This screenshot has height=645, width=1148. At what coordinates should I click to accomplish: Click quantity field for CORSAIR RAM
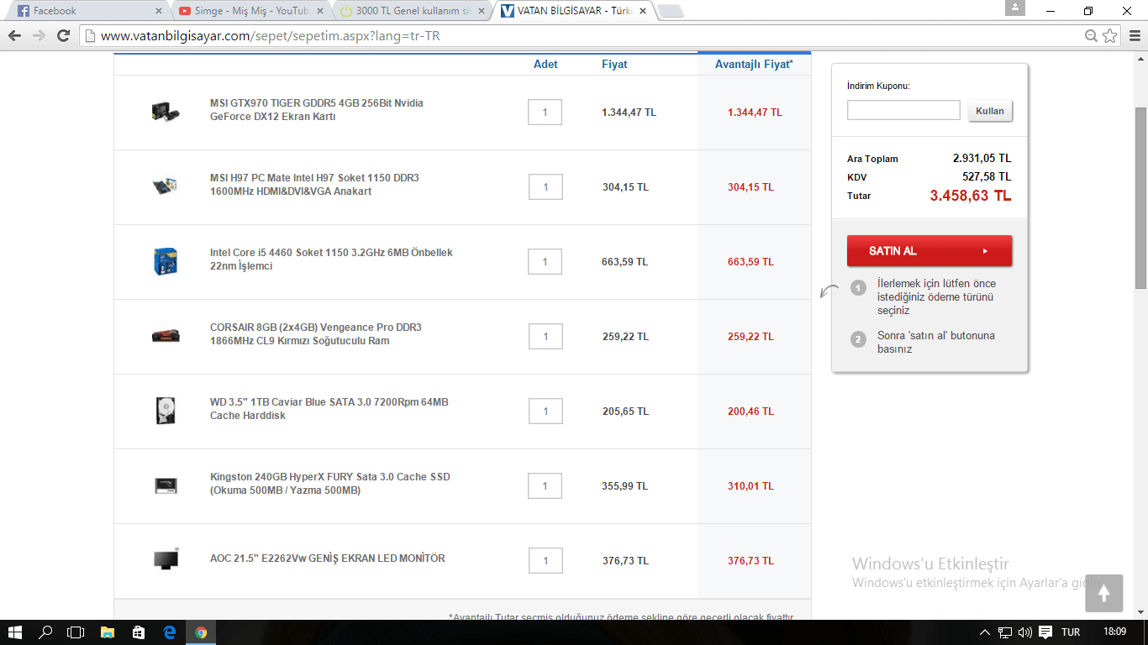pos(545,336)
